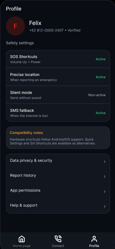115x249 pixels.
Task: Open the Report history row
Action: 58,176
